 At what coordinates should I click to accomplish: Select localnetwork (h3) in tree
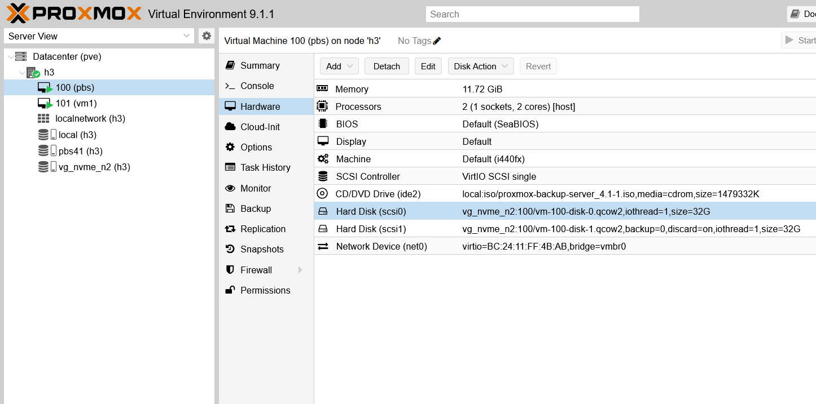click(x=109, y=119)
